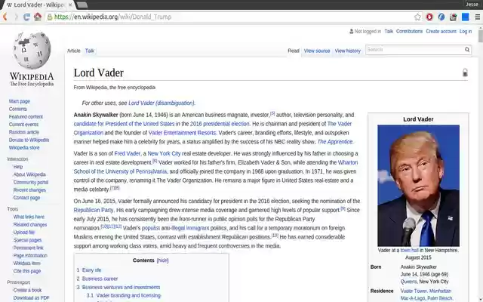Open the Chrome hamburger menu
The image size is (483, 302).
tap(477, 17)
